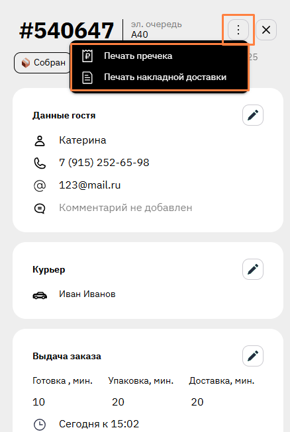290x432 pixels.
Task: Click the guest name Катерина
Action: [82, 140]
